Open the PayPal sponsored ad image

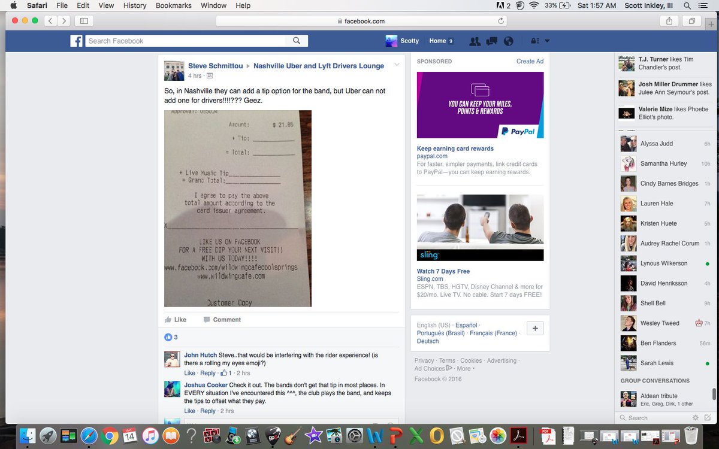(480, 105)
